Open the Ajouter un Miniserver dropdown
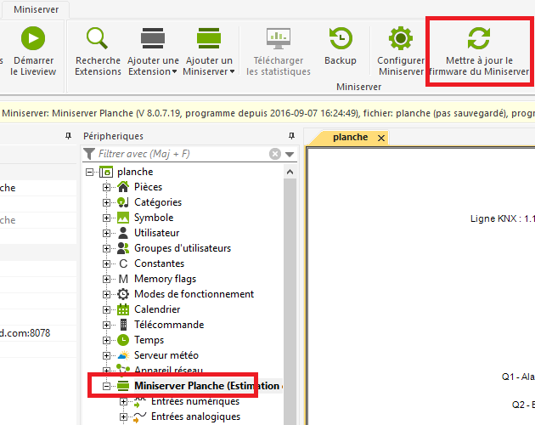Image resolution: width=535 pixels, height=425 pixels. pos(208,71)
